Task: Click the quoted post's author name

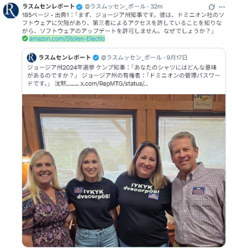Action: coord(65,58)
